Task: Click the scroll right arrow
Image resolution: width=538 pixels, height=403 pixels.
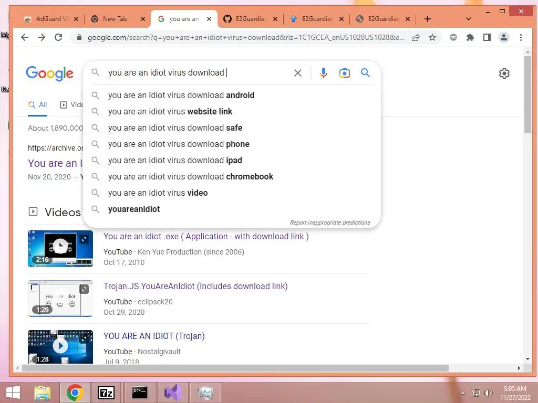Action: (519, 368)
